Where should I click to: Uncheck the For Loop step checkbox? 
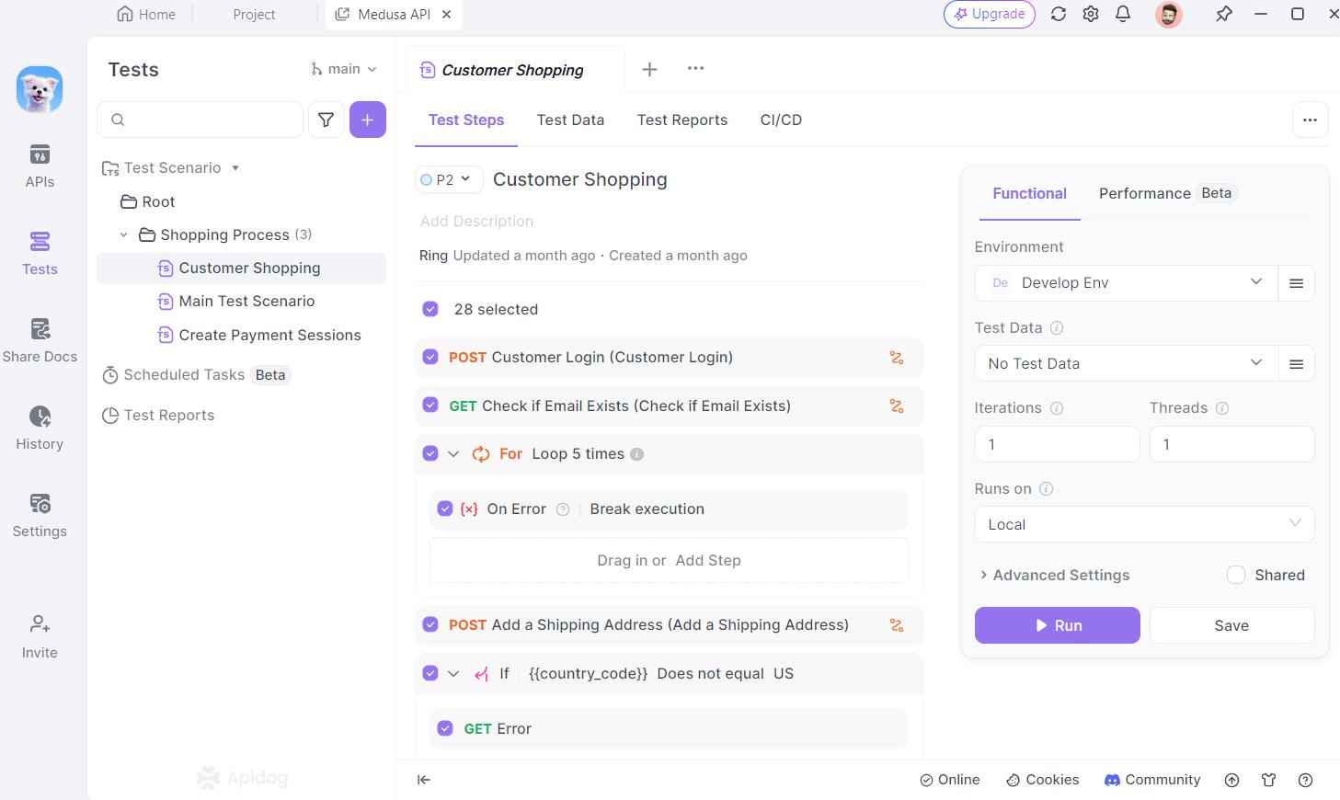(x=430, y=453)
